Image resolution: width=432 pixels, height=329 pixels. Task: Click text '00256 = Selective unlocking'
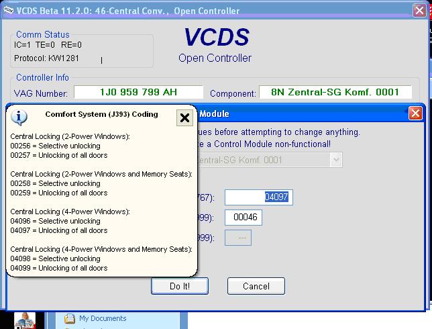(x=56, y=146)
